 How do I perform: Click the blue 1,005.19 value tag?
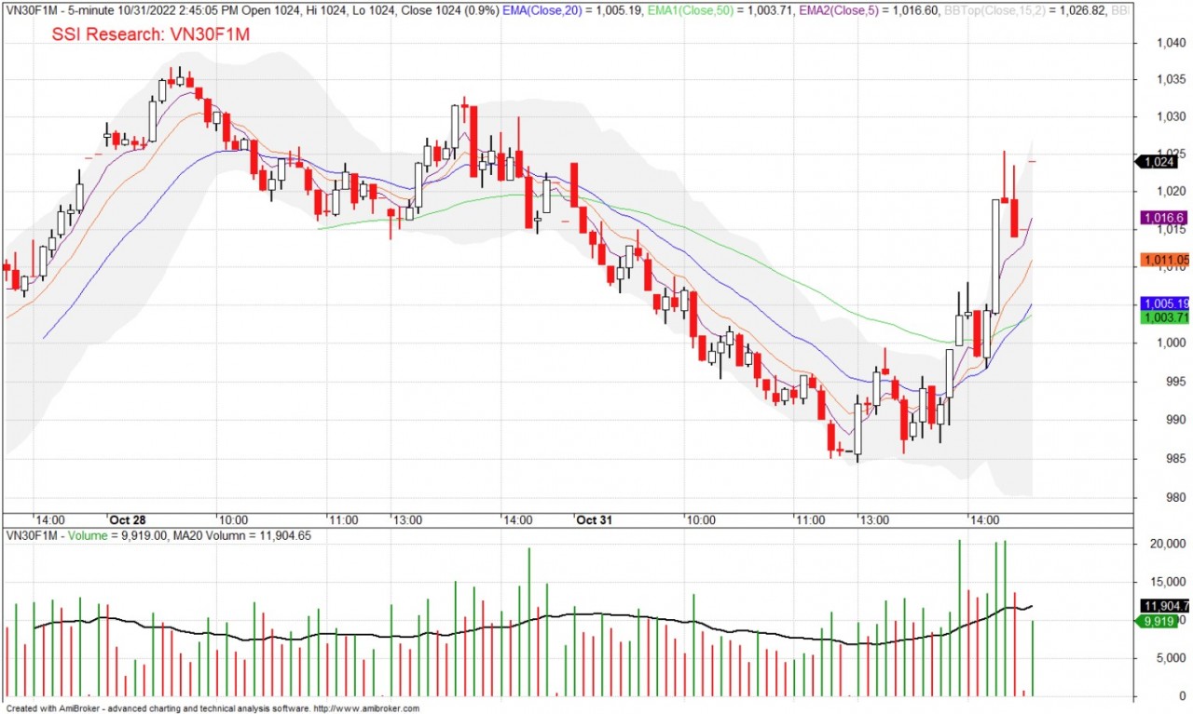tap(1165, 303)
